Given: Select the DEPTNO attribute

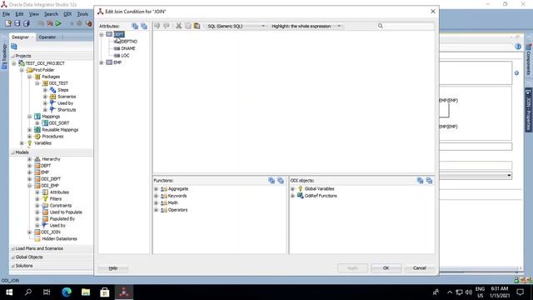Looking at the screenshot, I should (x=129, y=42).
